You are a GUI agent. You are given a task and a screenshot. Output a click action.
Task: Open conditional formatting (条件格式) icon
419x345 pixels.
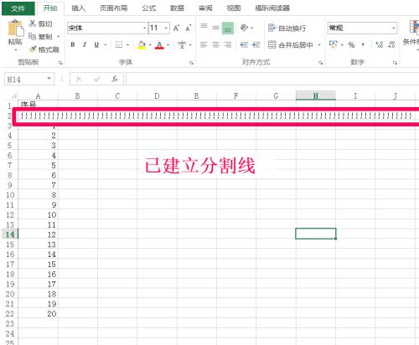tap(414, 28)
